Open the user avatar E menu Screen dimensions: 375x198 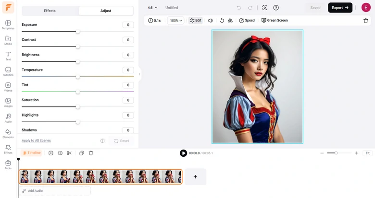pos(366,8)
